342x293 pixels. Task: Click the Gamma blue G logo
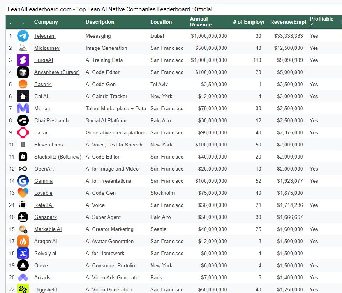(x=23, y=181)
